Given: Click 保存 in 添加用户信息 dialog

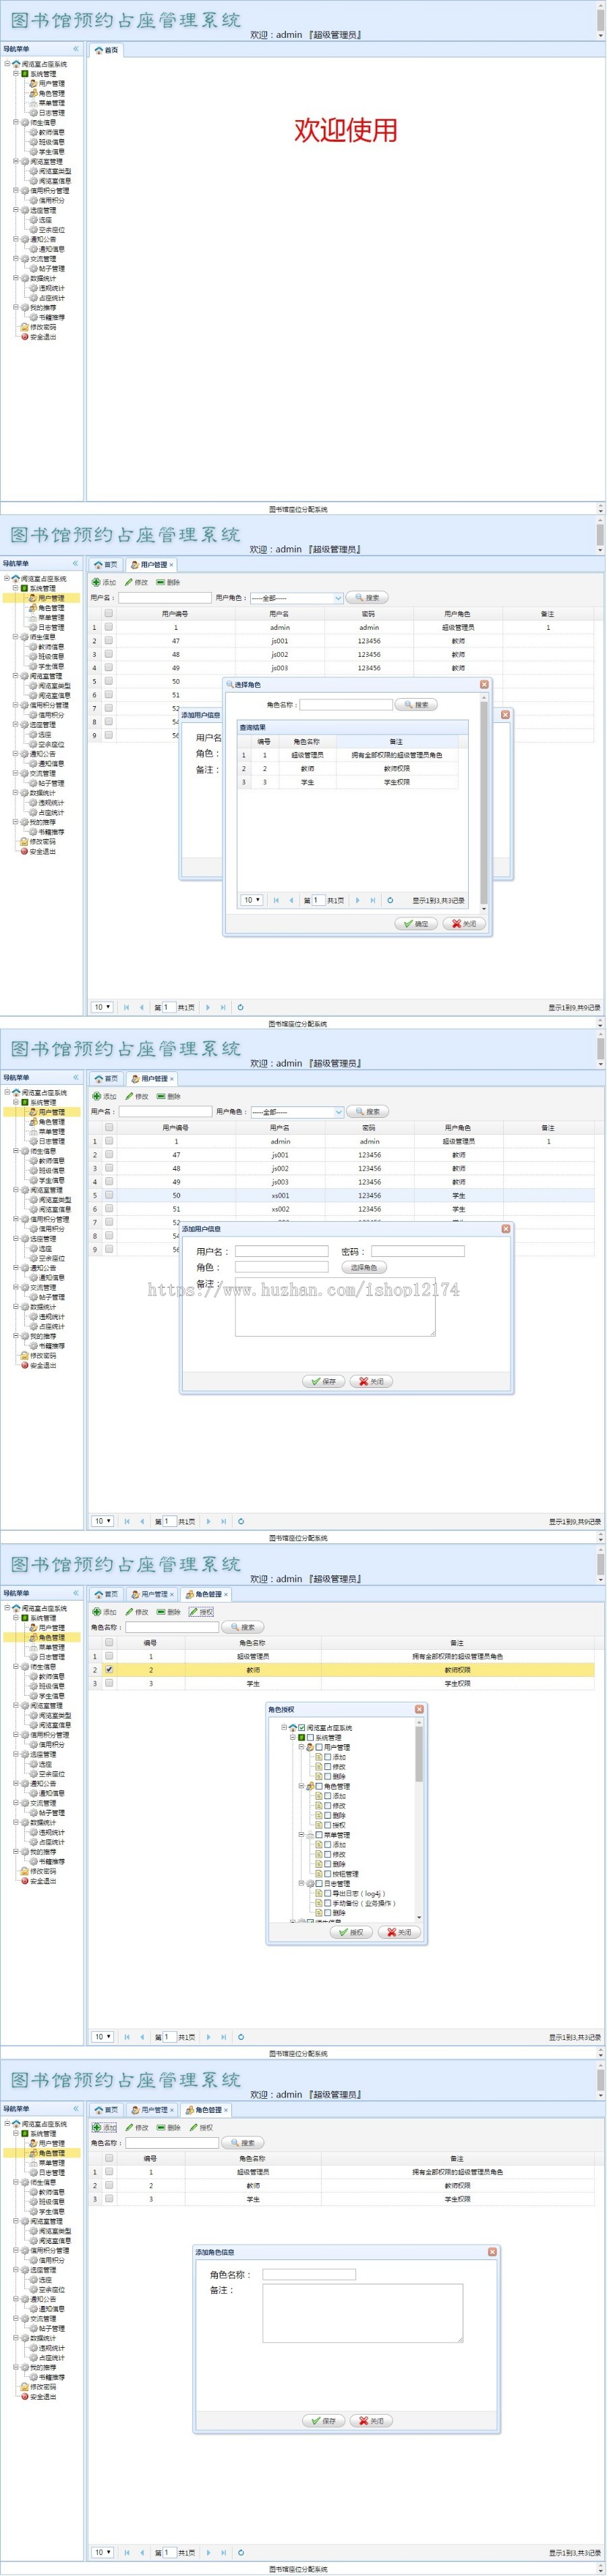Looking at the screenshot, I should 324,1381.
